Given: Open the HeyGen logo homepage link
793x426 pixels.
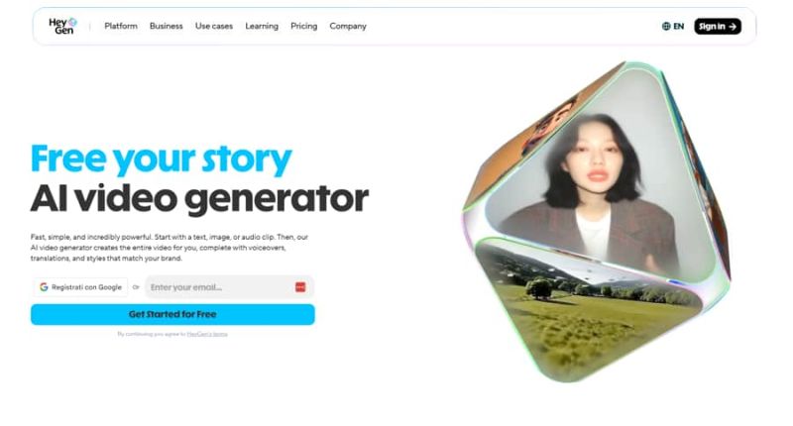Looking at the screenshot, I should tap(62, 26).
